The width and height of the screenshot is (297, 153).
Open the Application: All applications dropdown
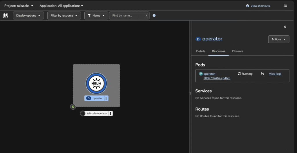pos(61,6)
